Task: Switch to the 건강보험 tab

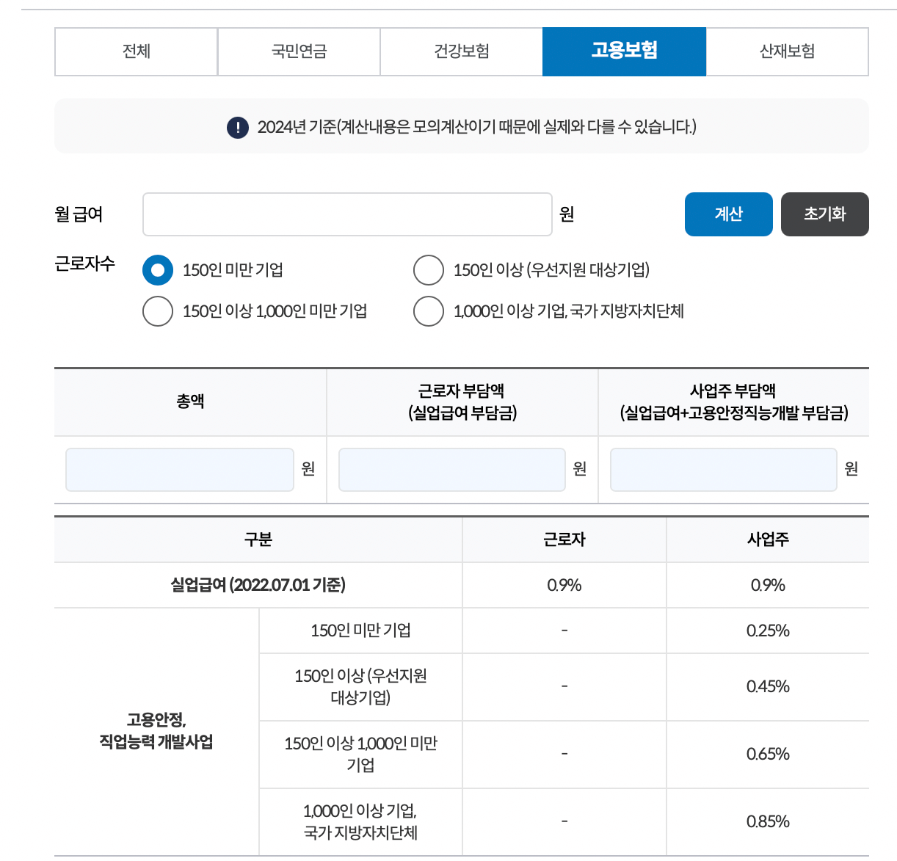Action: (x=460, y=51)
